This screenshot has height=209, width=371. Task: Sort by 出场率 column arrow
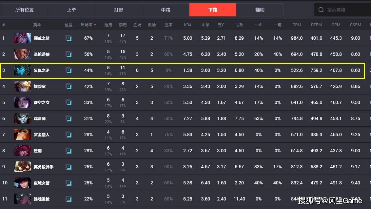95,25
